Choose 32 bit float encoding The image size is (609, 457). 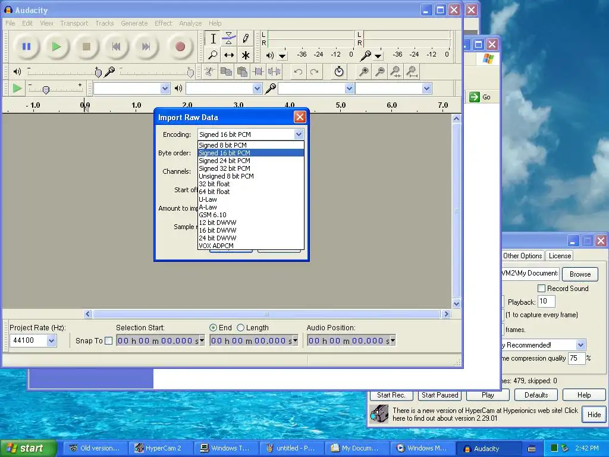tap(251, 184)
